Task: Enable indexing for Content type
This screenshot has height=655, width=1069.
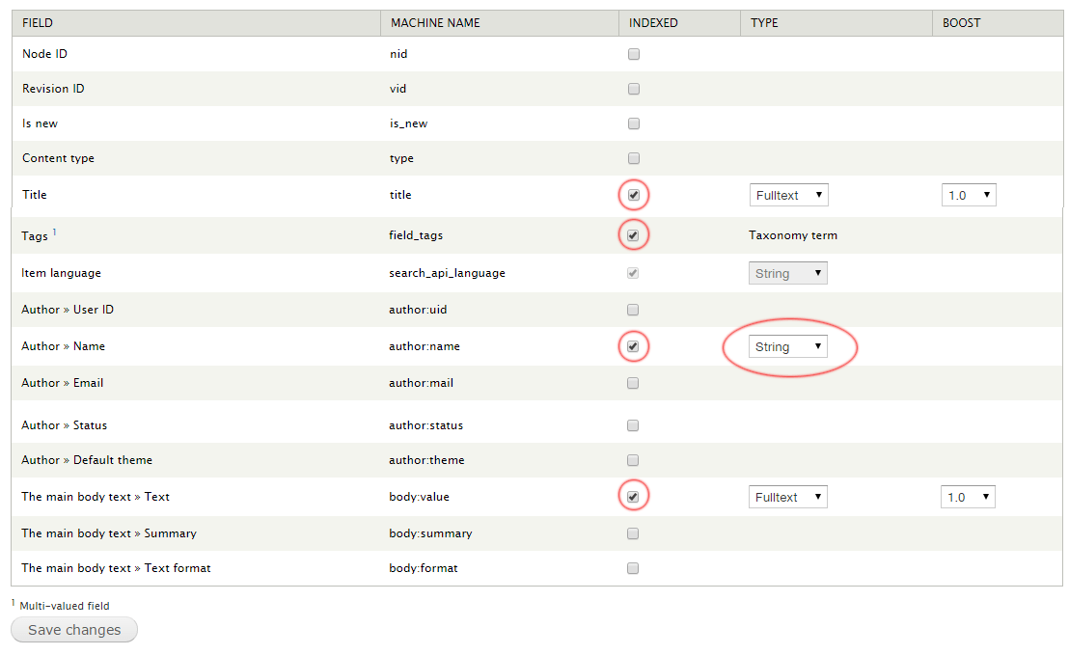Action: pyautogui.click(x=633, y=158)
